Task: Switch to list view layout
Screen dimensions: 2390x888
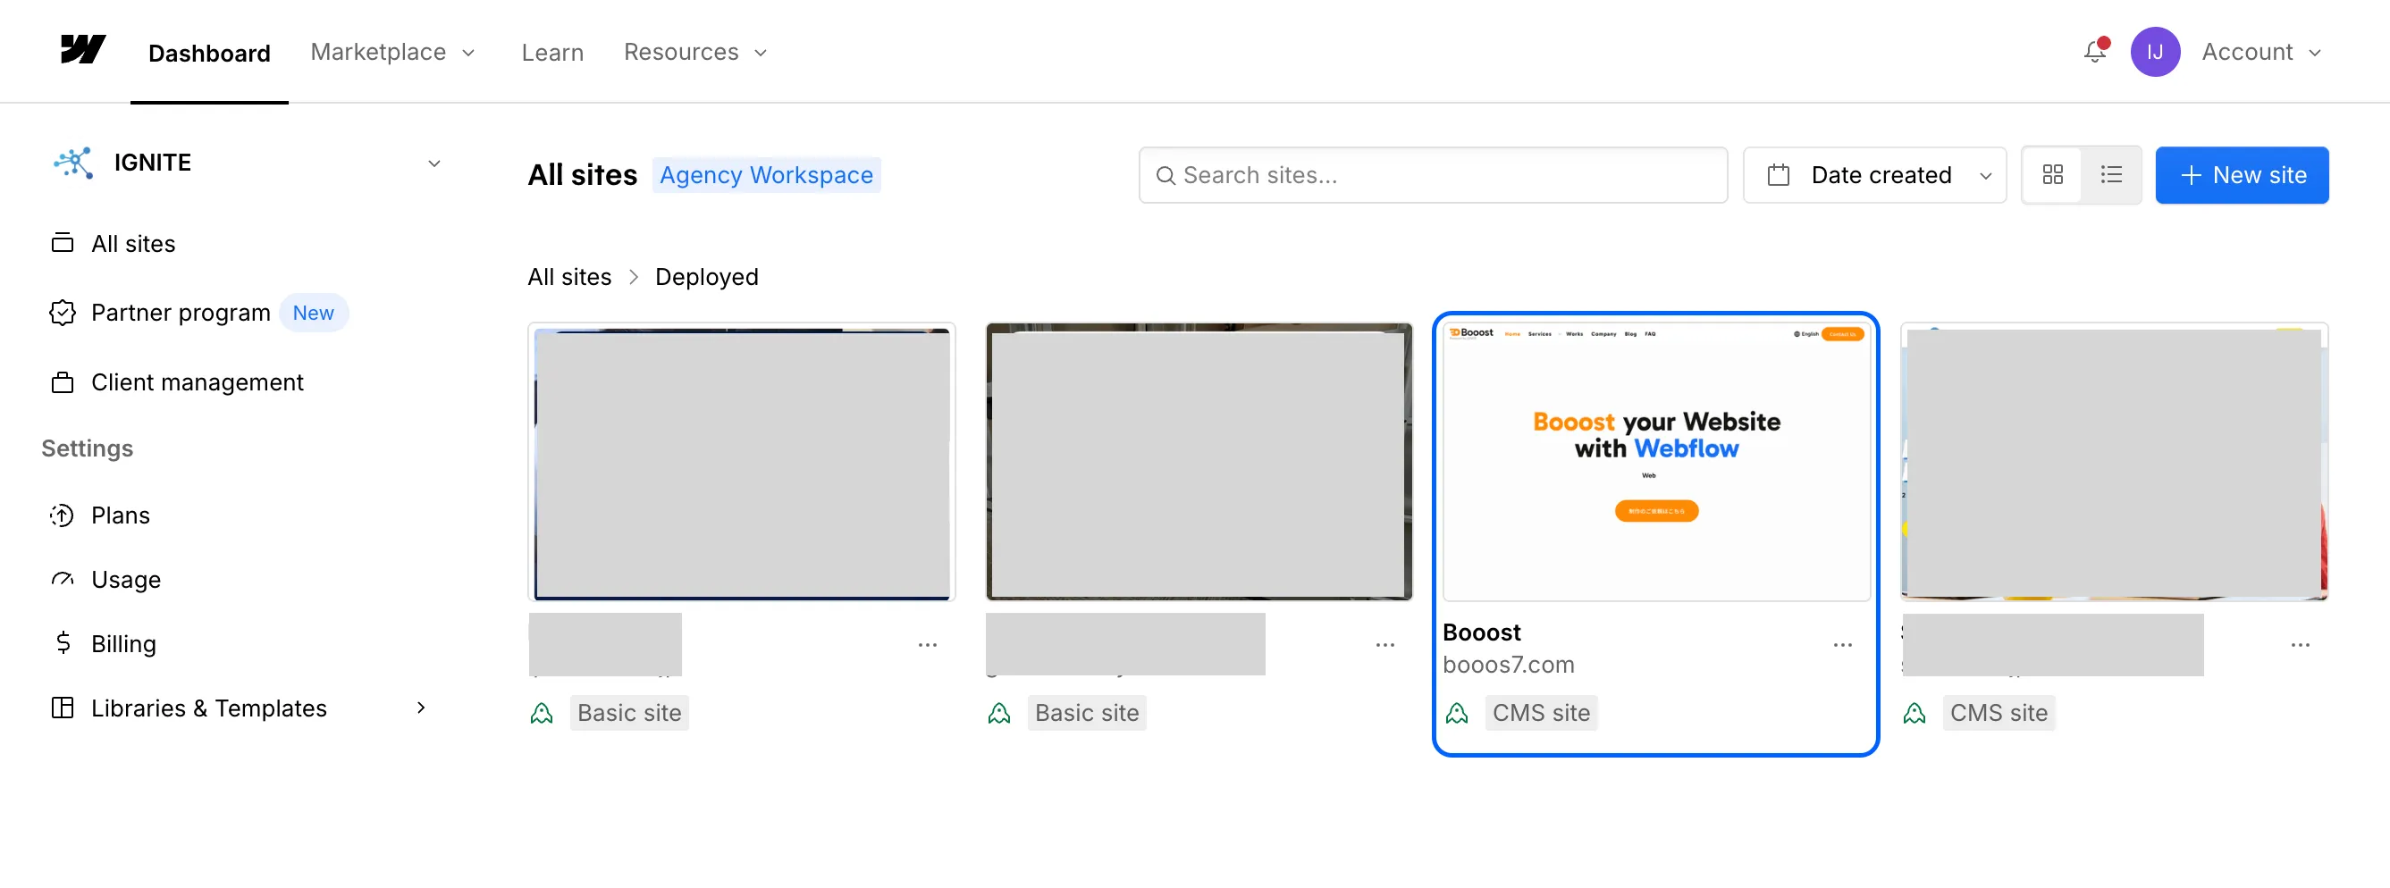Action: click(2111, 174)
